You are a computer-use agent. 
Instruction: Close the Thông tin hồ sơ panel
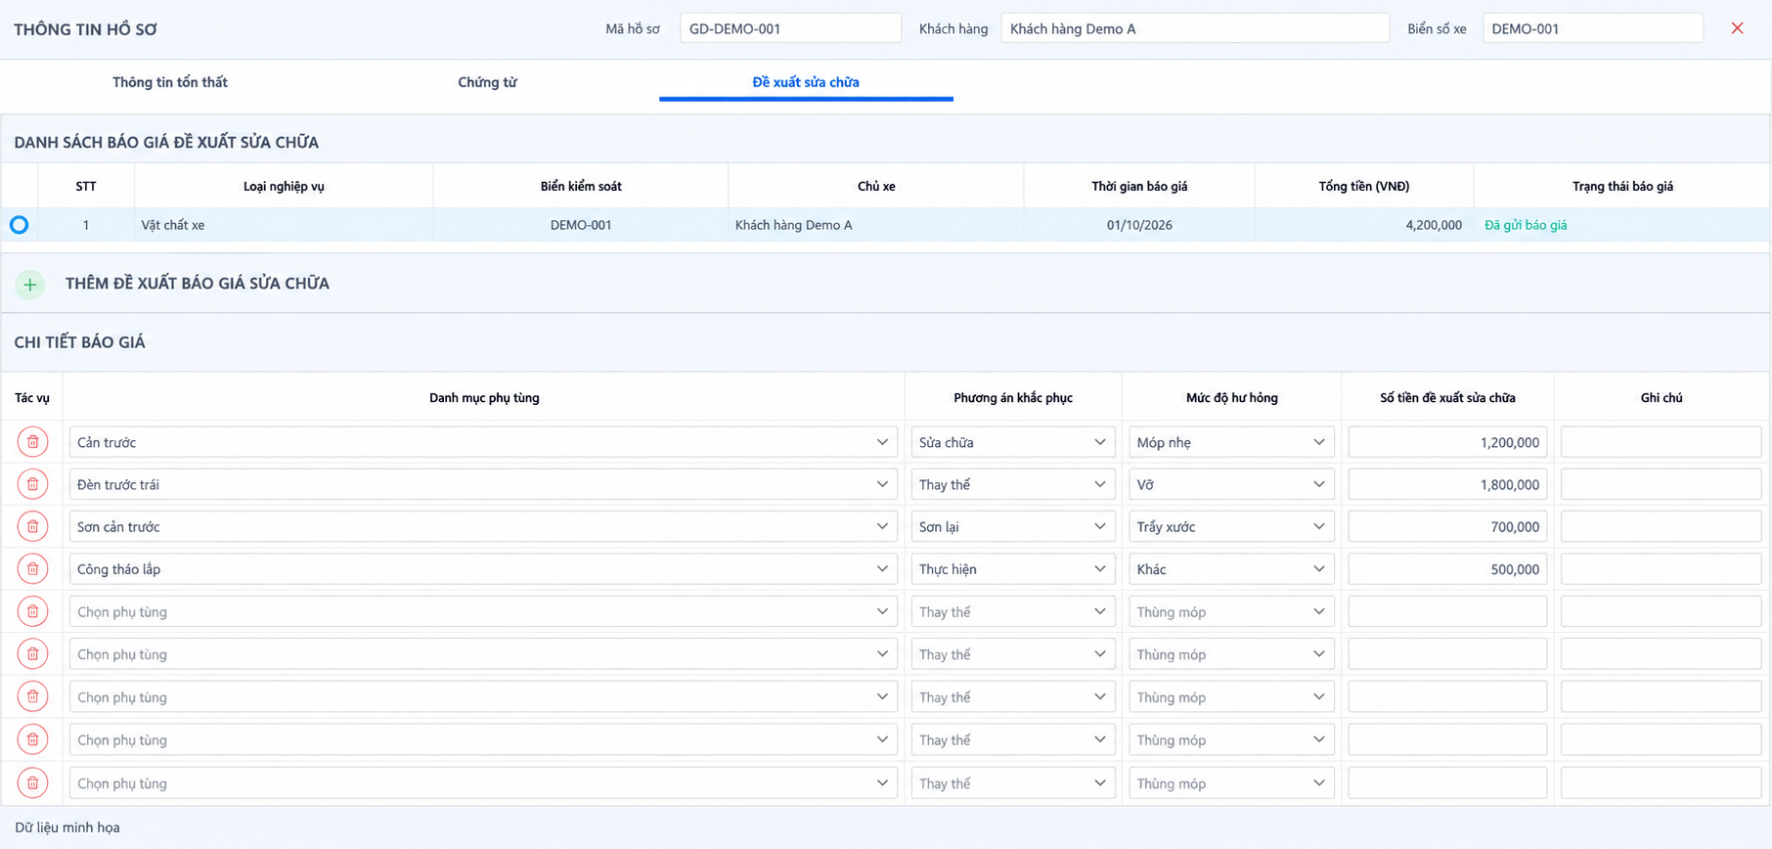pyautogui.click(x=1737, y=28)
